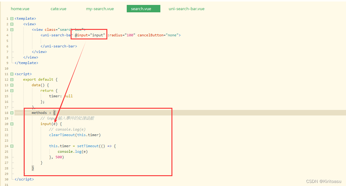346x186 pixels.
Task: Switch to the cate.vue tab
Action: (59, 9)
